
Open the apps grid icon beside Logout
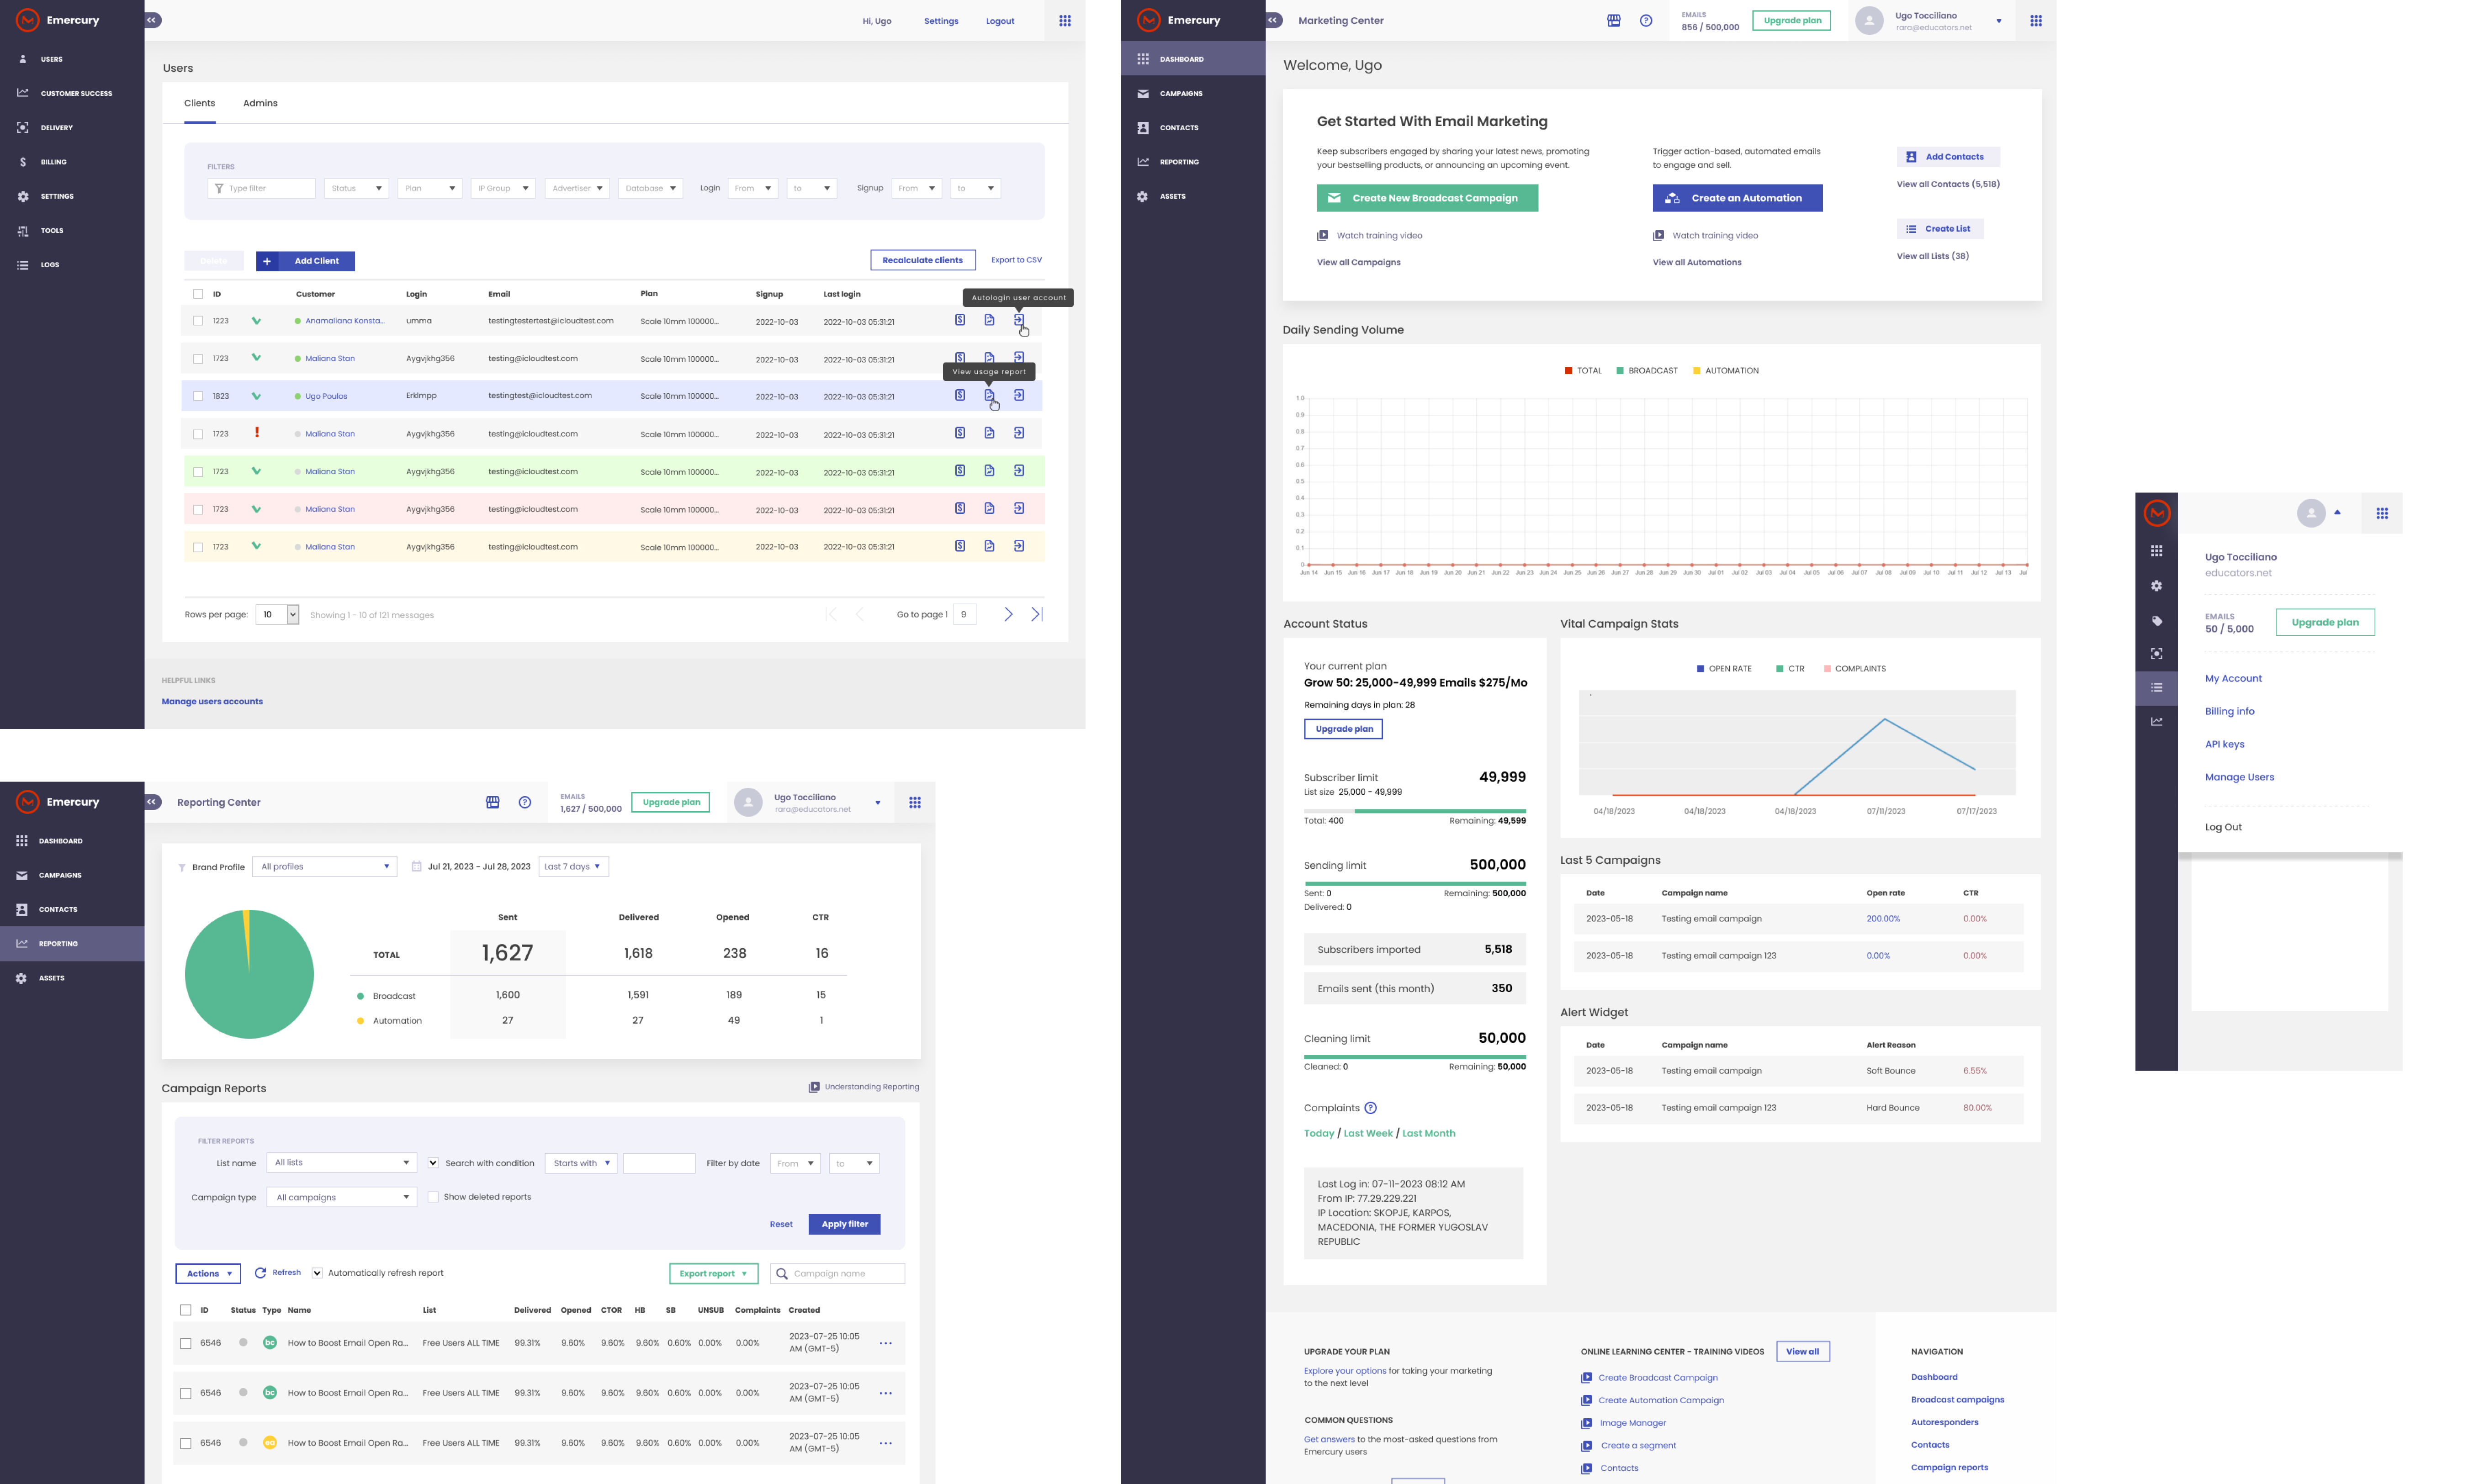coord(1065,21)
